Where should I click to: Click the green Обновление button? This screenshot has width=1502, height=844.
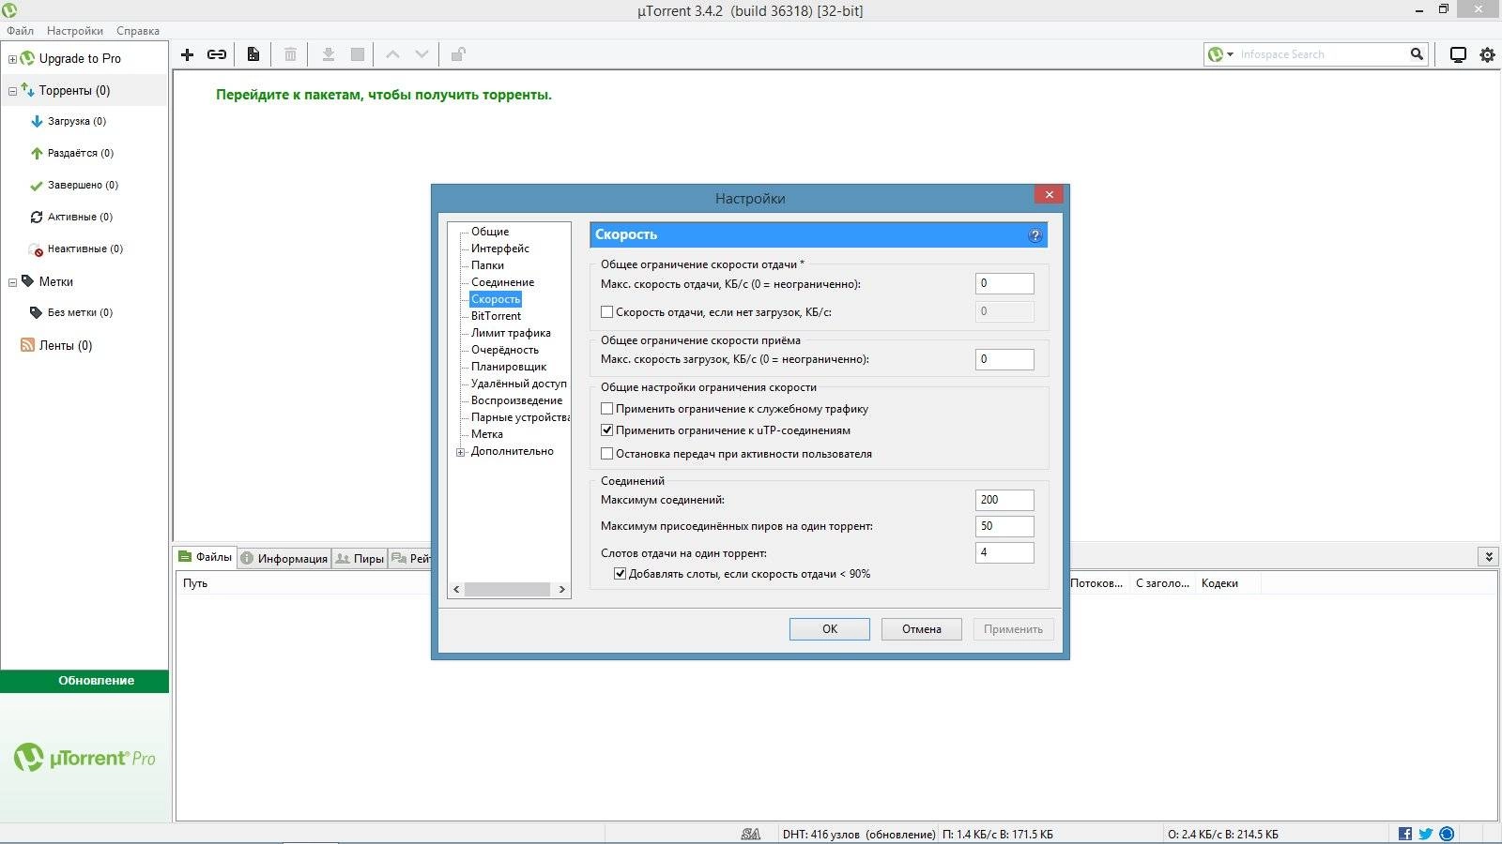84,681
